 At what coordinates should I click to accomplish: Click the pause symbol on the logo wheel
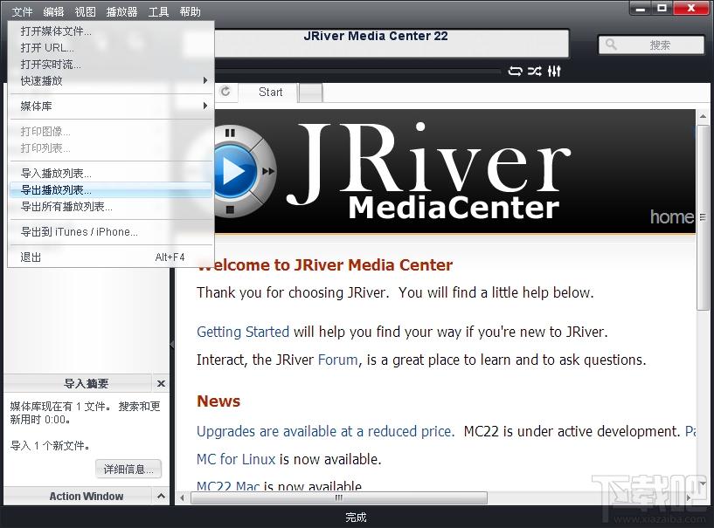(x=230, y=133)
